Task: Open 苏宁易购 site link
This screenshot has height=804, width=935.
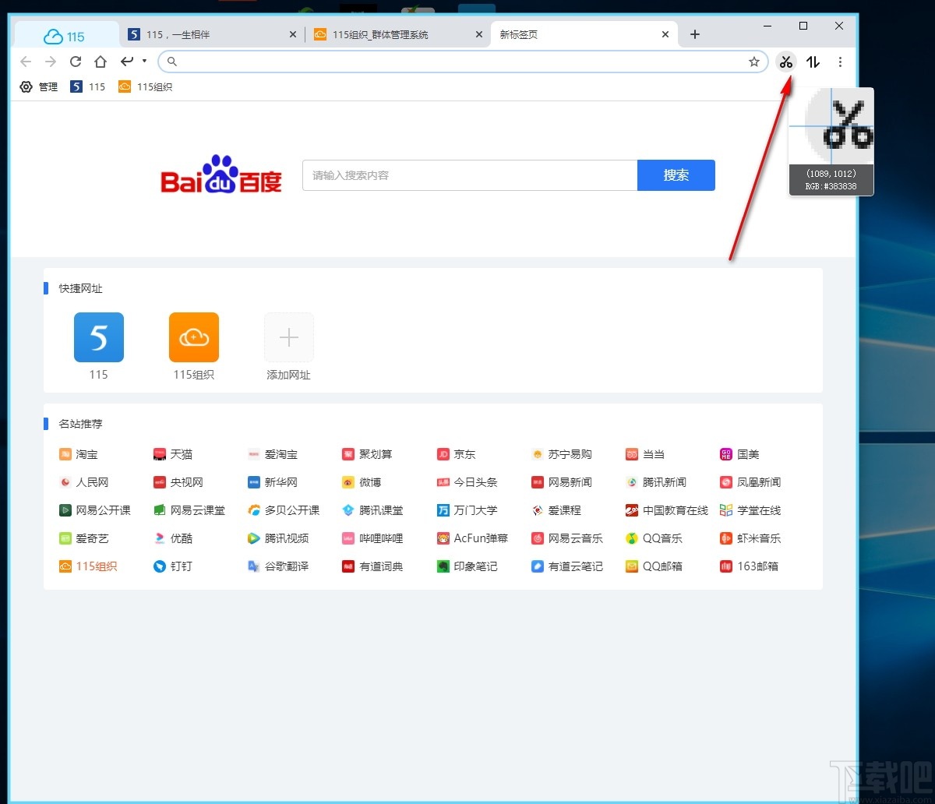Action: point(562,454)
